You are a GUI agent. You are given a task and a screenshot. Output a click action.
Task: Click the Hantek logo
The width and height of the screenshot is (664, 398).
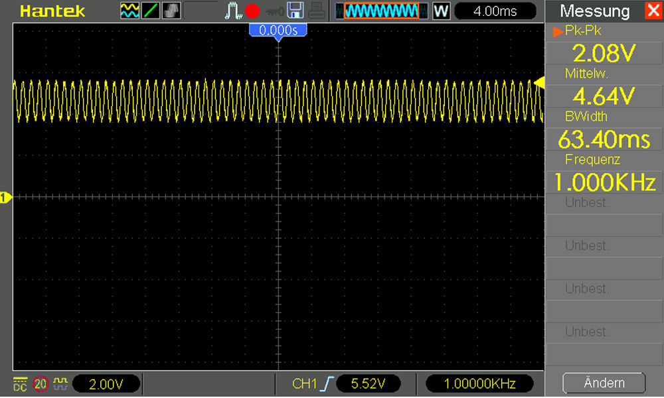click(x=52, y=11)
